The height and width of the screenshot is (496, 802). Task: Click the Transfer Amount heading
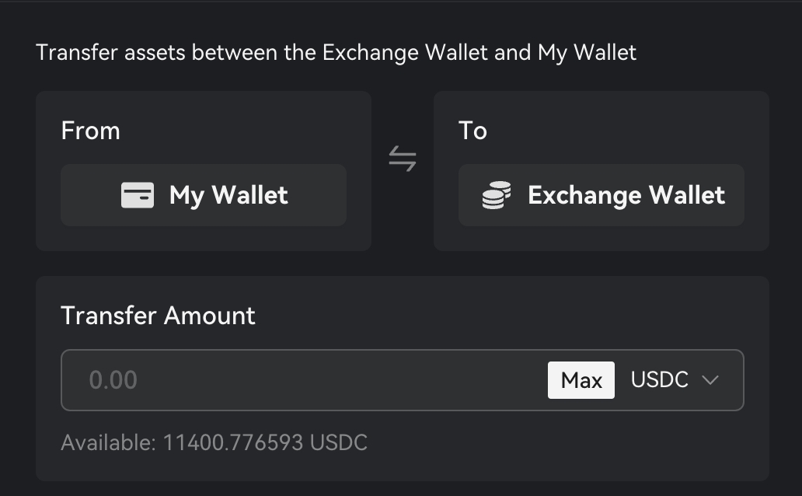click(158, 316)
